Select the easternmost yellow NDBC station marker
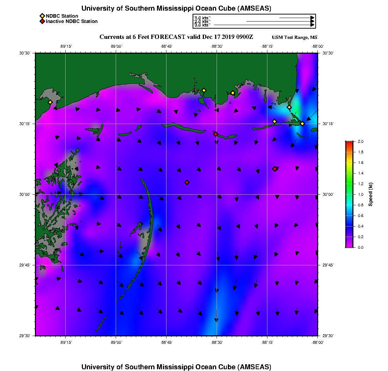The width and height of the screenshot is (388, 371). pos(302,123)
